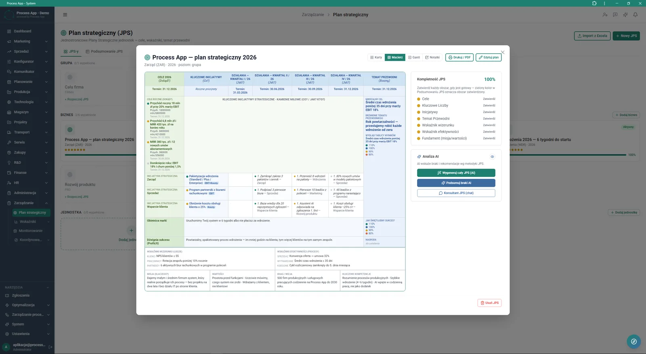This screenshot has width=646, height=354.
Task: Switch to Karty view
Action: pos(376,57)
